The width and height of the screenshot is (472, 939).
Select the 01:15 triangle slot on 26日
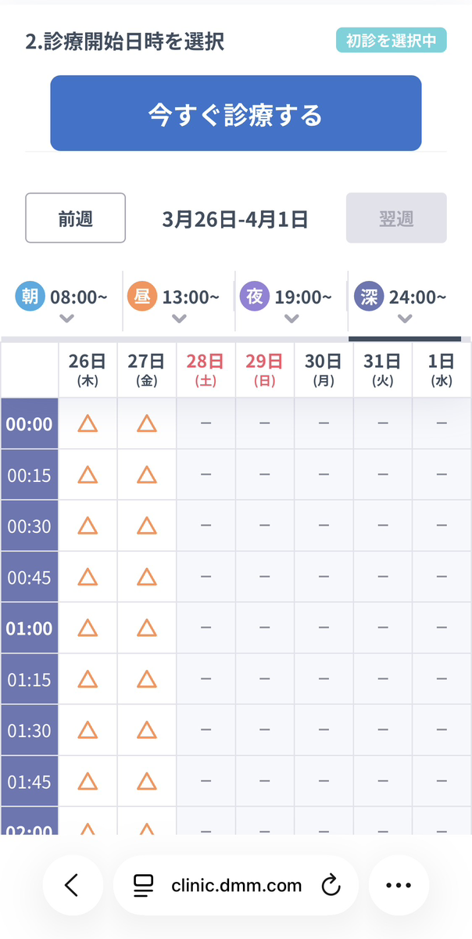[x=88, y=679]
